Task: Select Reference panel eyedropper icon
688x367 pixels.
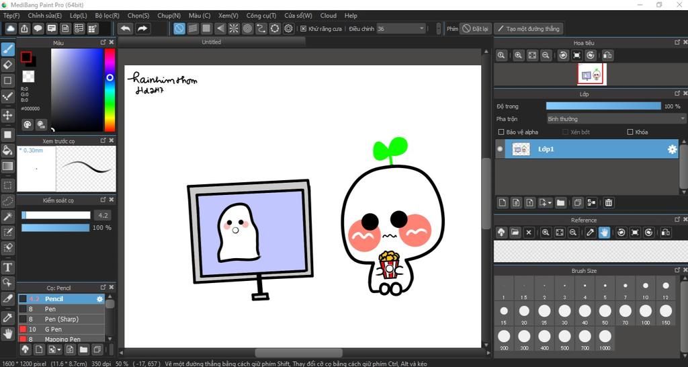Action: (591, 232)
